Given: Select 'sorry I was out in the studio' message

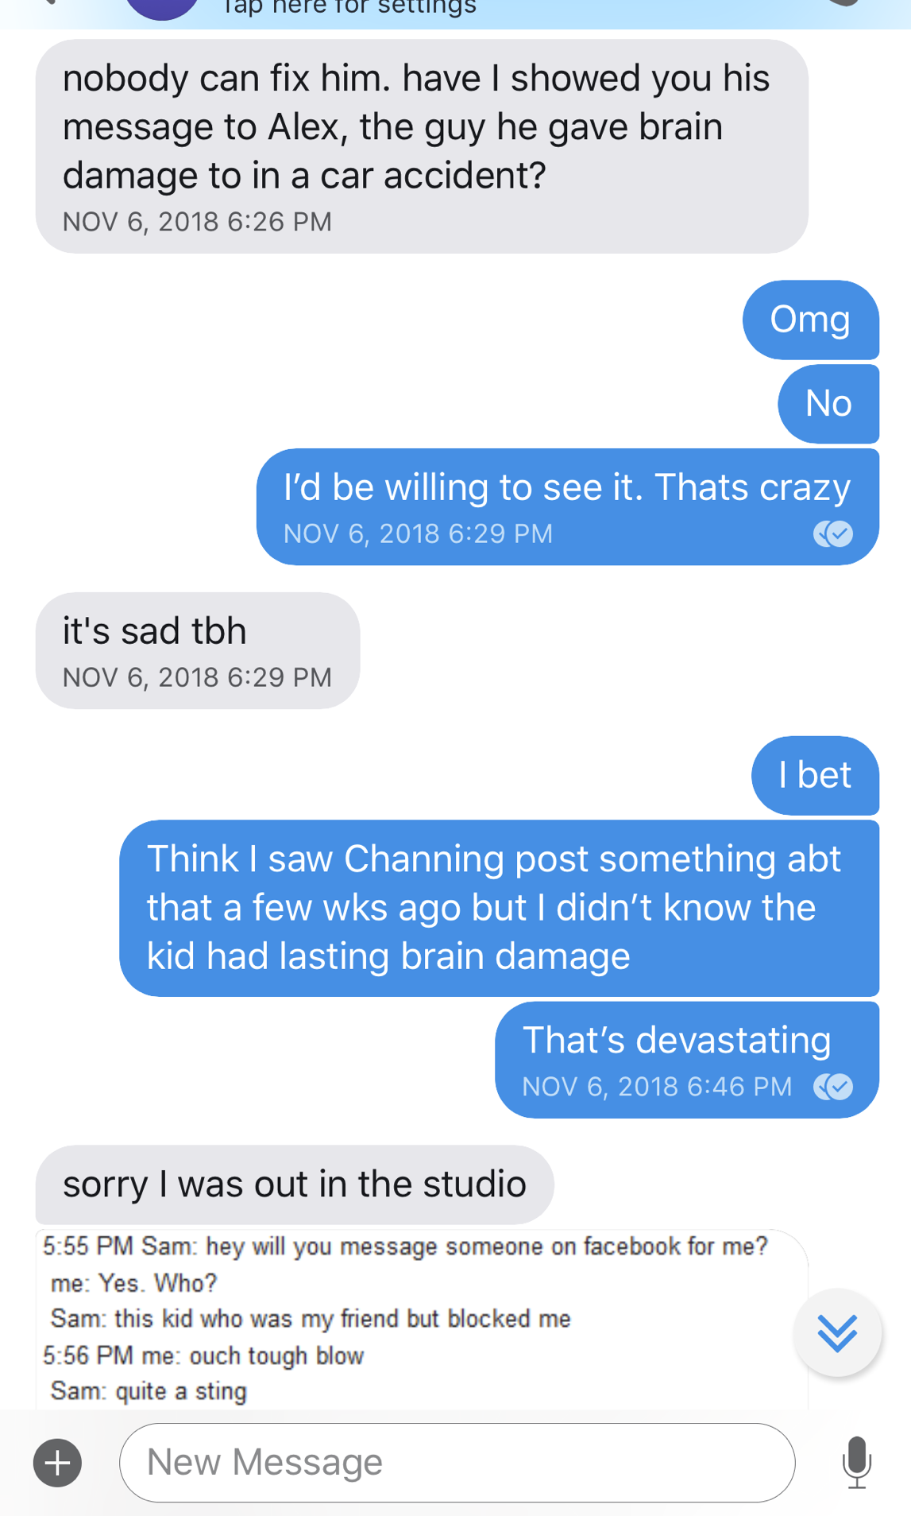Looking at the screenshot, I should pos(295,1184).
